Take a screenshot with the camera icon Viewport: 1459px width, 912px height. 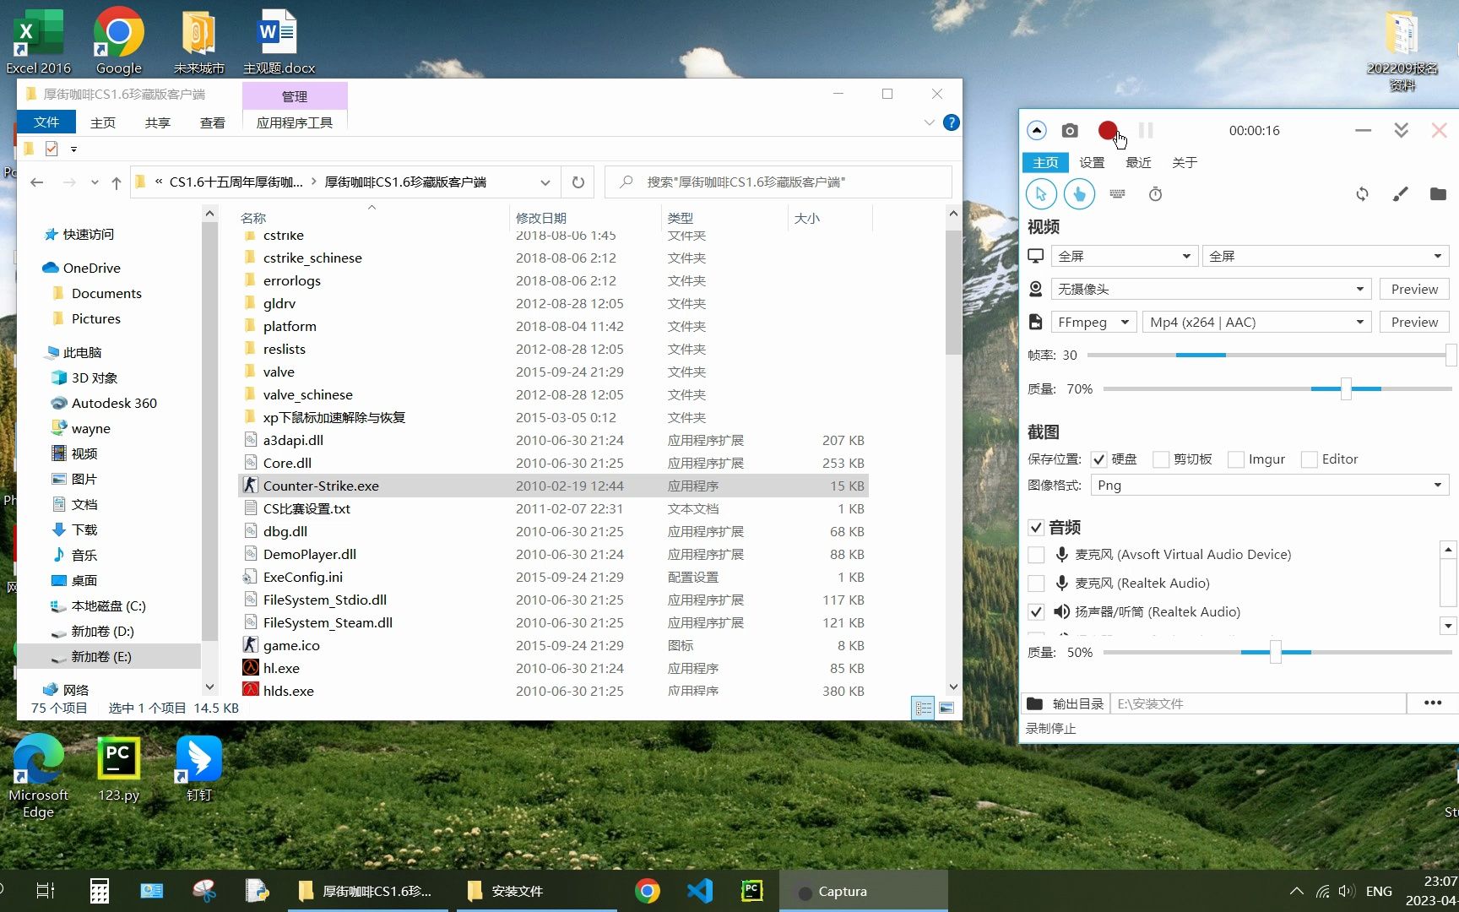click(1069, 131)
